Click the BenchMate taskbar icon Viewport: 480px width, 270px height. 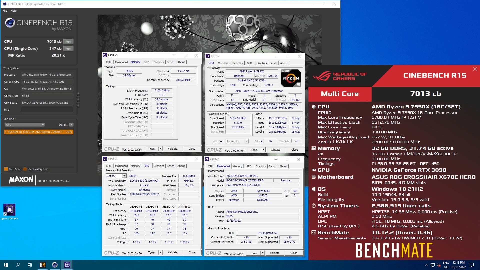pos(43,265)
